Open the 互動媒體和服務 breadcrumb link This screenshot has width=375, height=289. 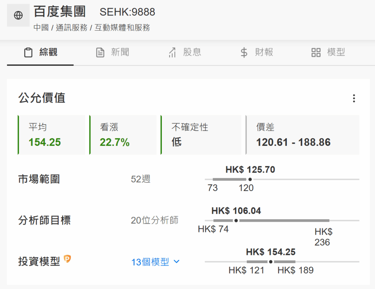click(122, 28)
